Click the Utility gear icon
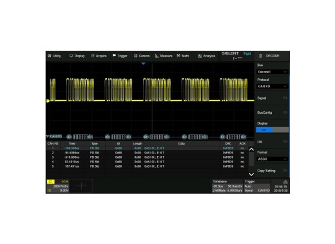This screenshot has height=244, width=335. tap(50, 56)
